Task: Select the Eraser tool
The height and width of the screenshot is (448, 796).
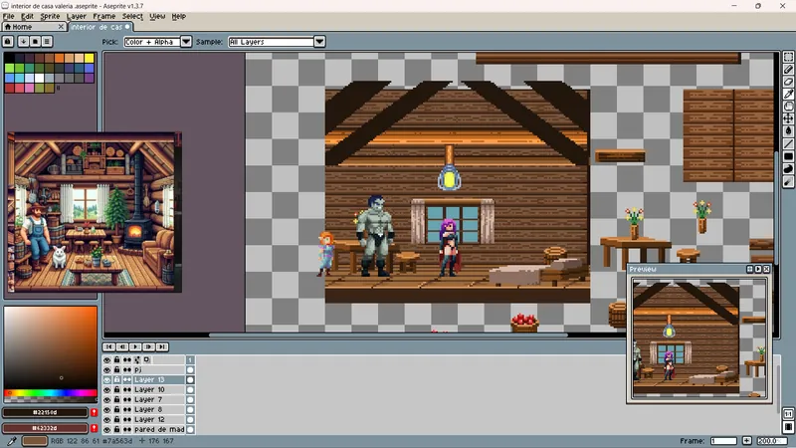Action: 788,82
